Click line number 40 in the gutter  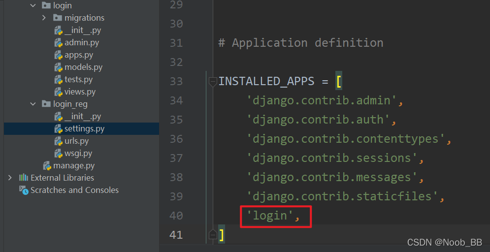(177, 216)
